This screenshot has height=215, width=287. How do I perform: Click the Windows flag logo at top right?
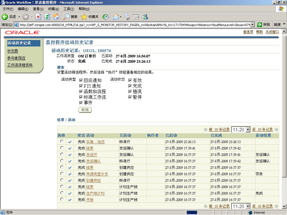(281, 9)
